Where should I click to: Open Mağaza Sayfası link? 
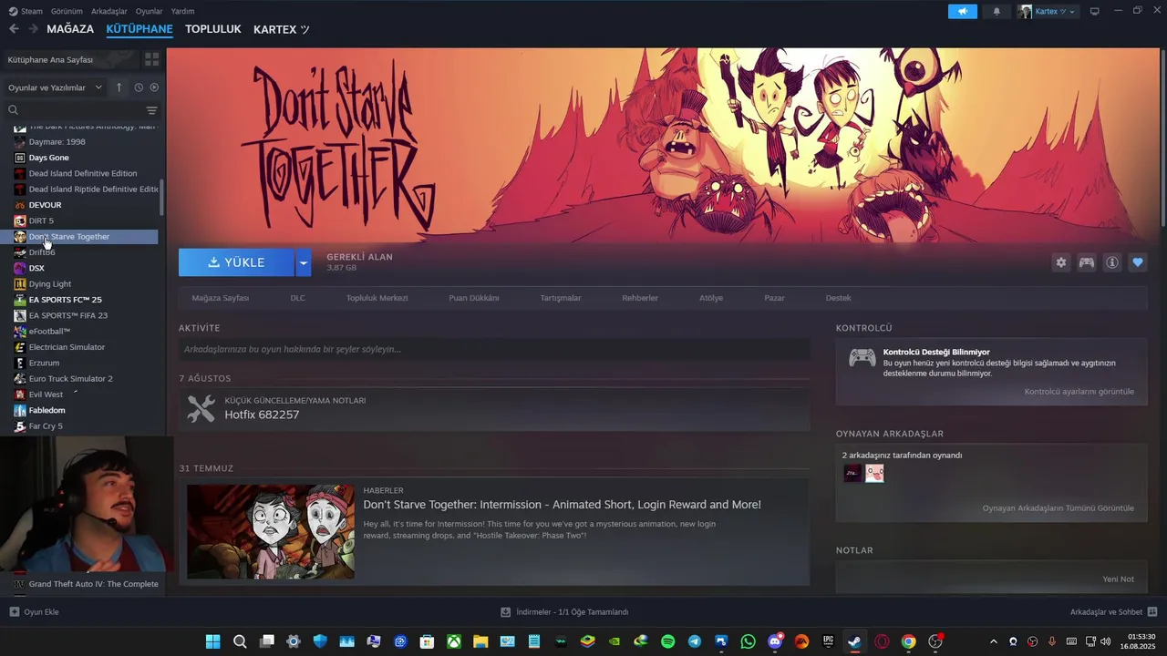pos(220,298)
